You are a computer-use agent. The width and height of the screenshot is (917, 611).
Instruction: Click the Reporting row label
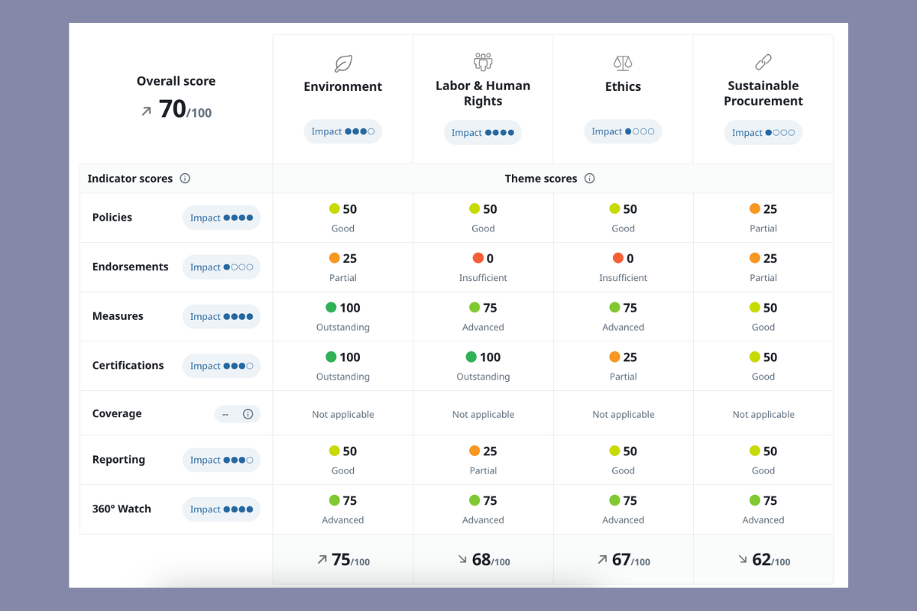pyautogui.click(x=118, y=460)
